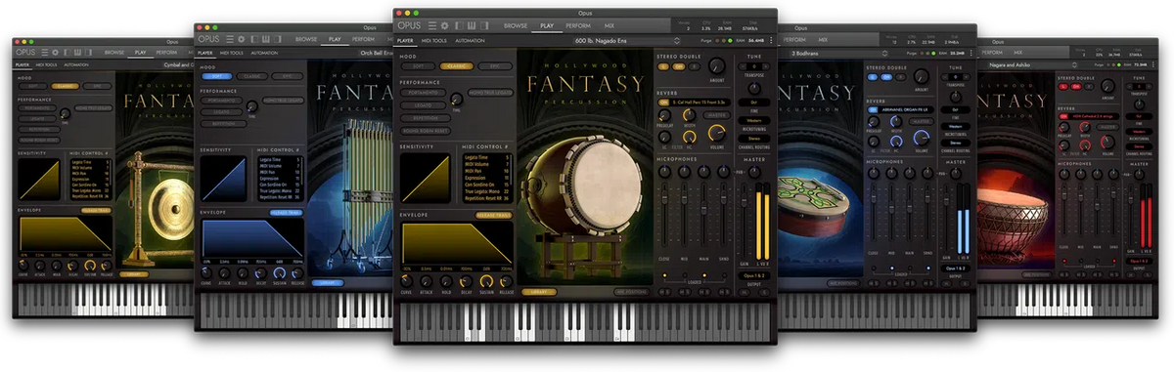Open the Channel Routing Stereo dropdown
1174x372 pixels.
(x=753, y=139)
